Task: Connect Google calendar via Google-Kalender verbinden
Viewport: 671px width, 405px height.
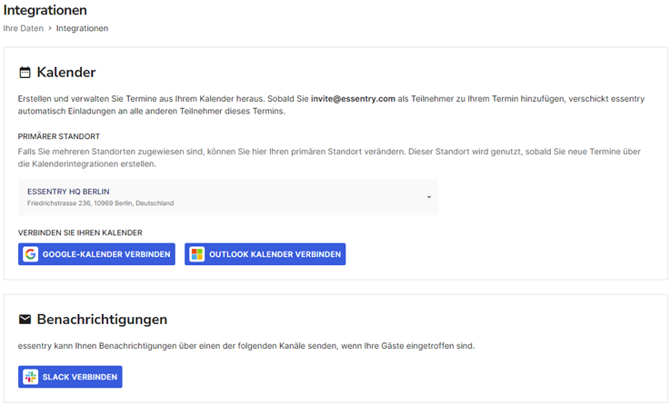Action: 96,254
